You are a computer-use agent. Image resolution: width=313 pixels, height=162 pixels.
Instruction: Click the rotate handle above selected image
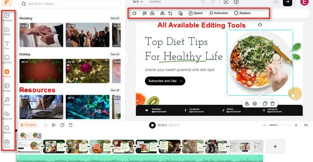pyautogui.click(x=260, y=25)
